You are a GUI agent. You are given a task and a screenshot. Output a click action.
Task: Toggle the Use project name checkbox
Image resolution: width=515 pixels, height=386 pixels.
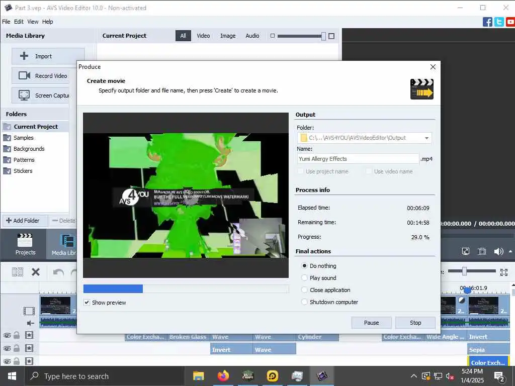[300, 171]
